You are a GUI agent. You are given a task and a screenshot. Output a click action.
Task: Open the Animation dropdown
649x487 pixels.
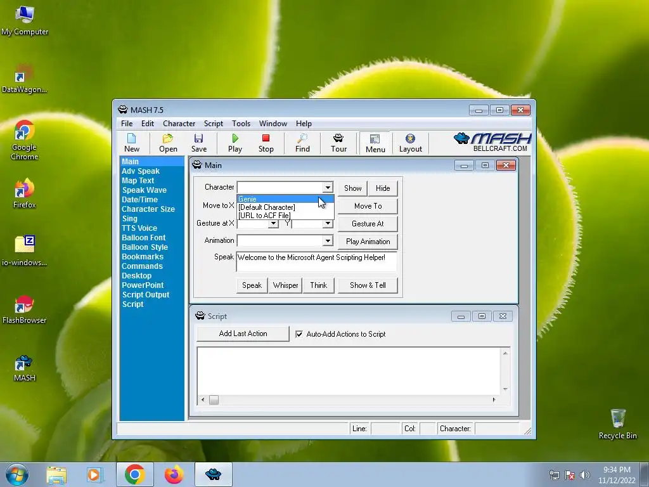328,240
